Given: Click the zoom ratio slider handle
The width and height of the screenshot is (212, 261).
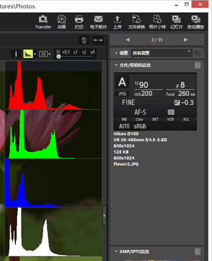Looking at the screenshot, I should (58, 57).
